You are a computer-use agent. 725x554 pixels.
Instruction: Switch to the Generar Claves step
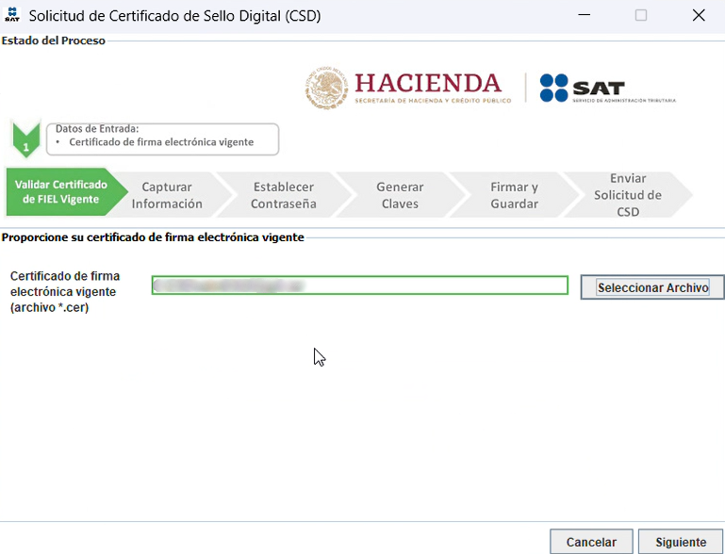[400, 195]
